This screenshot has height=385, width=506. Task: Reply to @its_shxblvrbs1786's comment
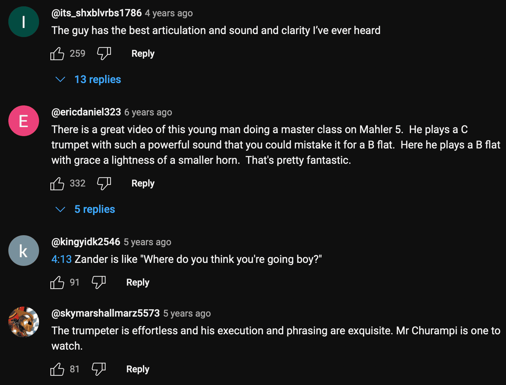point(143,53)
